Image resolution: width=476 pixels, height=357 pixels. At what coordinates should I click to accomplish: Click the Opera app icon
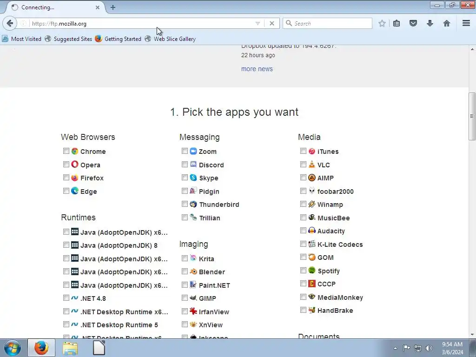click(75, 164)
